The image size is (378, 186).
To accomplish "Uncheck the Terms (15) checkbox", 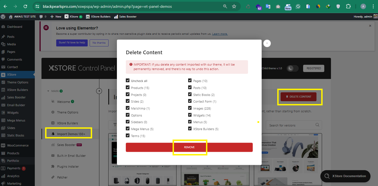I will [128, 136].
